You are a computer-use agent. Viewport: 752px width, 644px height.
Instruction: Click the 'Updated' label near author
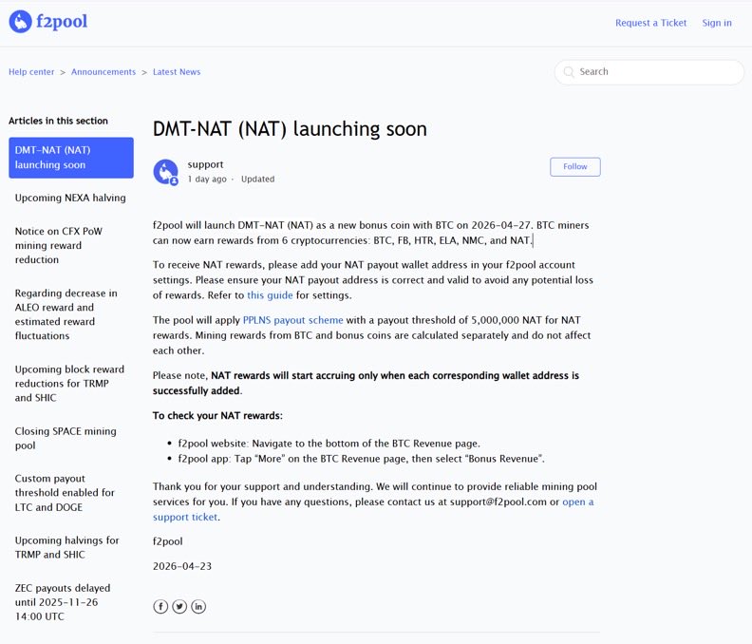257,179
